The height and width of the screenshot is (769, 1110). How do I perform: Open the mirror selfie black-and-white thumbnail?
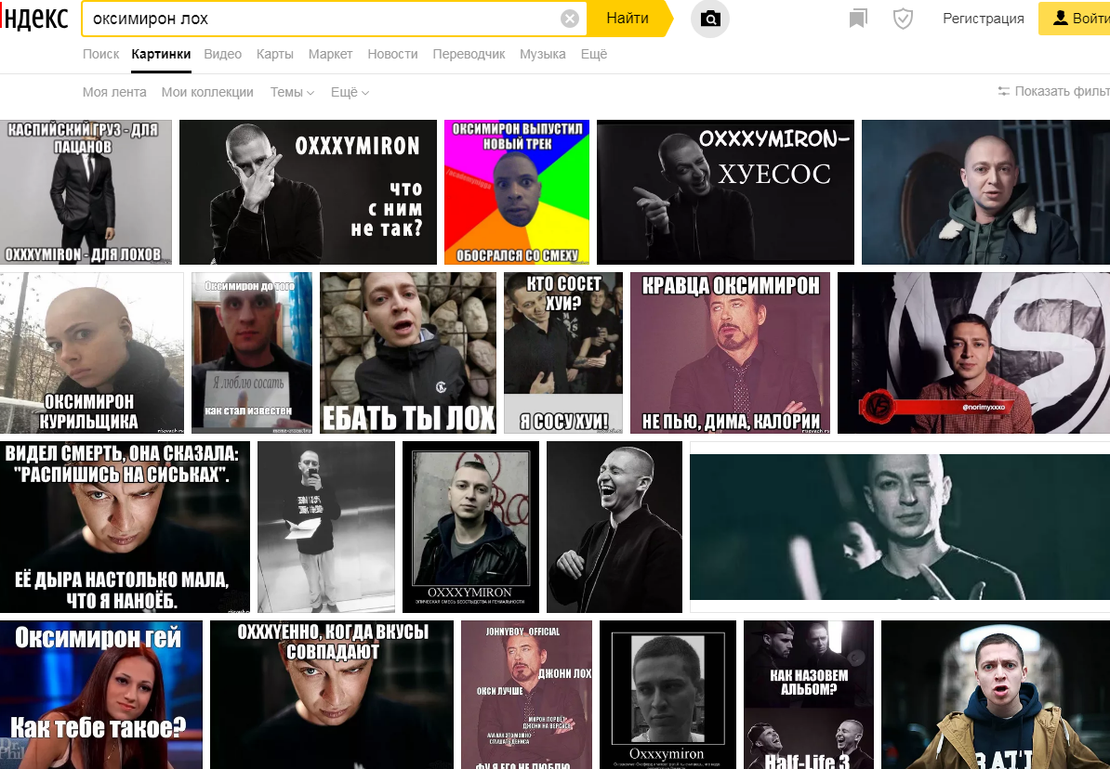coord(326,527)
